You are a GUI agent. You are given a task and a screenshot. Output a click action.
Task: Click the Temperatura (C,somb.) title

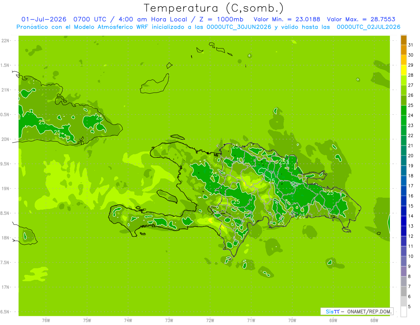coord(214,8)
